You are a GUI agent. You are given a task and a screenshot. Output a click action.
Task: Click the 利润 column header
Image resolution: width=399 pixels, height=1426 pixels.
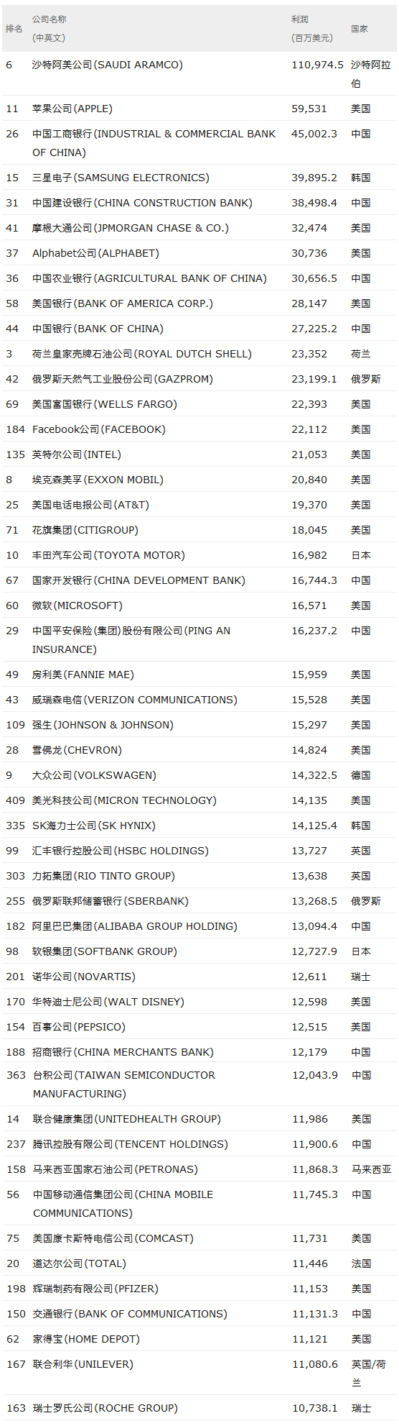300,19
